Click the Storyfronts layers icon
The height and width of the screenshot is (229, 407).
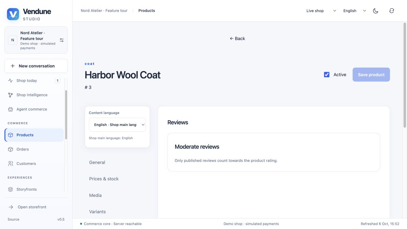(10, 189)
